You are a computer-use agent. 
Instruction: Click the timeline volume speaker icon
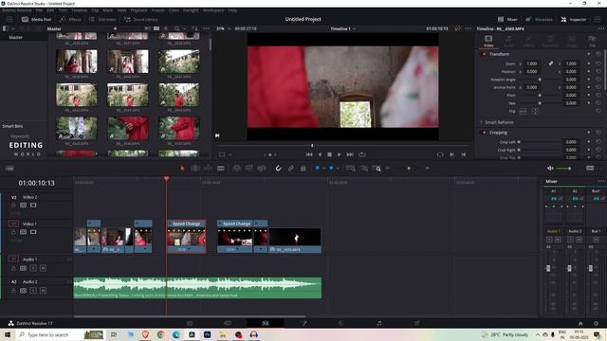tap(550, 169)
